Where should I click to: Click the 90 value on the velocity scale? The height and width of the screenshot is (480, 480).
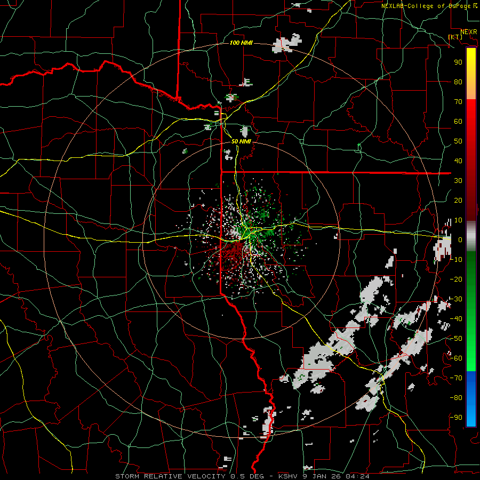pyautogui.click(x=458, y=62)
